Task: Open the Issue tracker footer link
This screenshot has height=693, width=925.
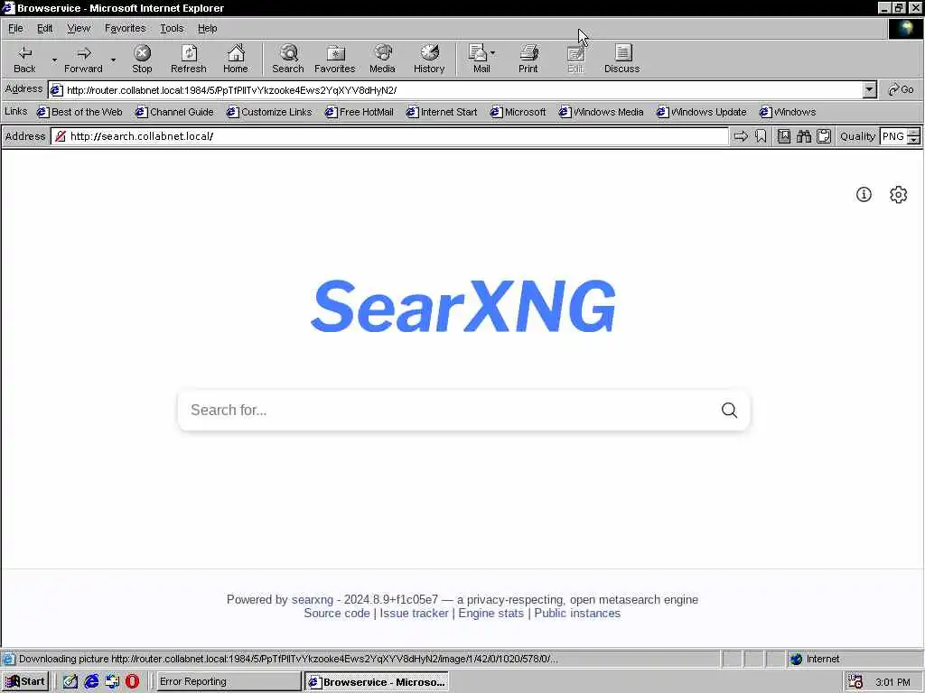Action: click(414, 614)
